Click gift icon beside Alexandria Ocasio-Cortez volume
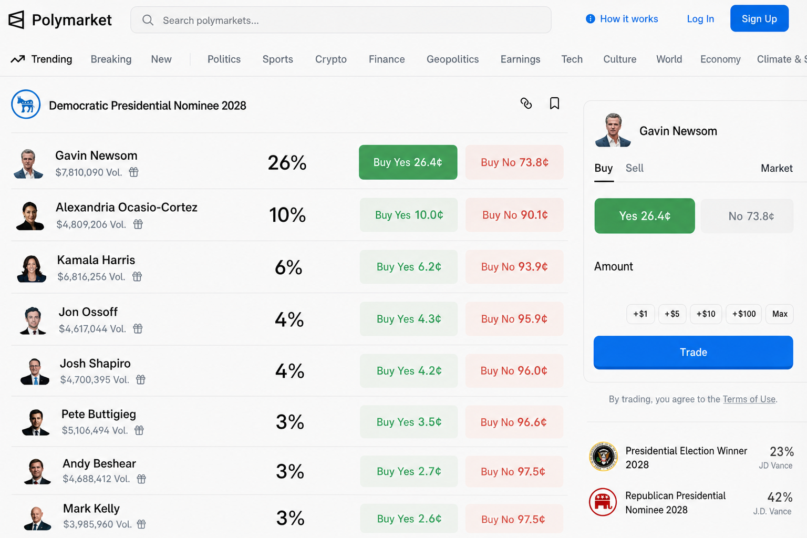This screenshot has height=538, width=807. 138,224
